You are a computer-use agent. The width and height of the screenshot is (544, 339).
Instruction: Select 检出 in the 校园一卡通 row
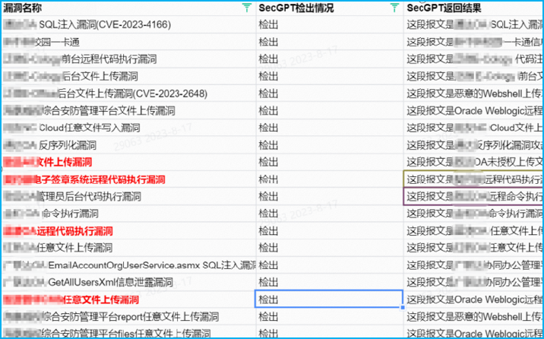point(330,42)
